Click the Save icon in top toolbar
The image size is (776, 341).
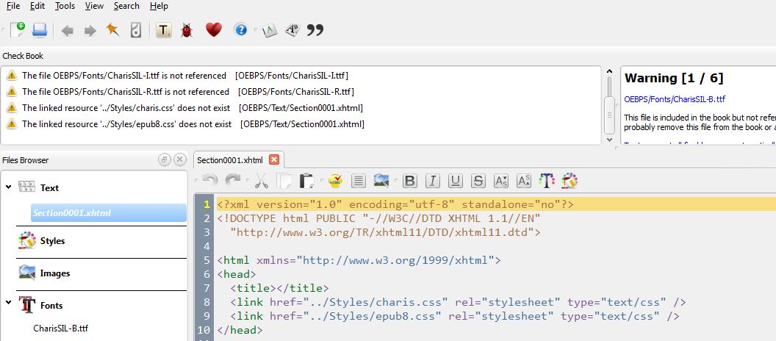point(39,30)
